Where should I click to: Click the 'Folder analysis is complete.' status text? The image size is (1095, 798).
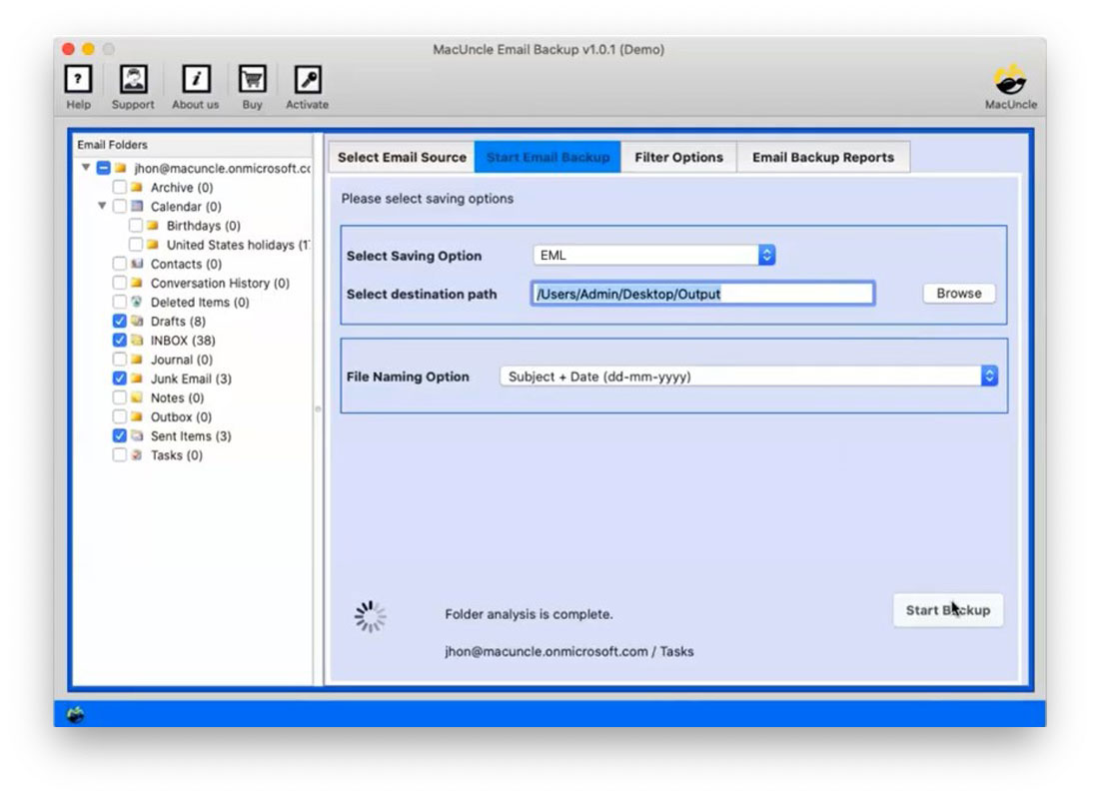pos(529,614)
